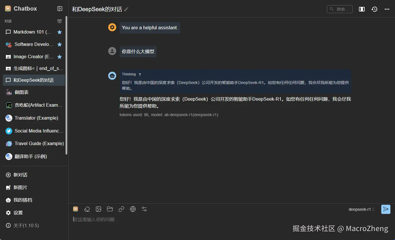Screen dimensions: 395x240
Task: Open the 翻译助手 (示例) conversation
Action: 34,156
